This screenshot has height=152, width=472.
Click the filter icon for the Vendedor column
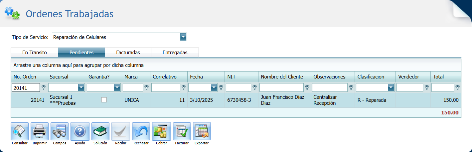[x=427, y=87]
